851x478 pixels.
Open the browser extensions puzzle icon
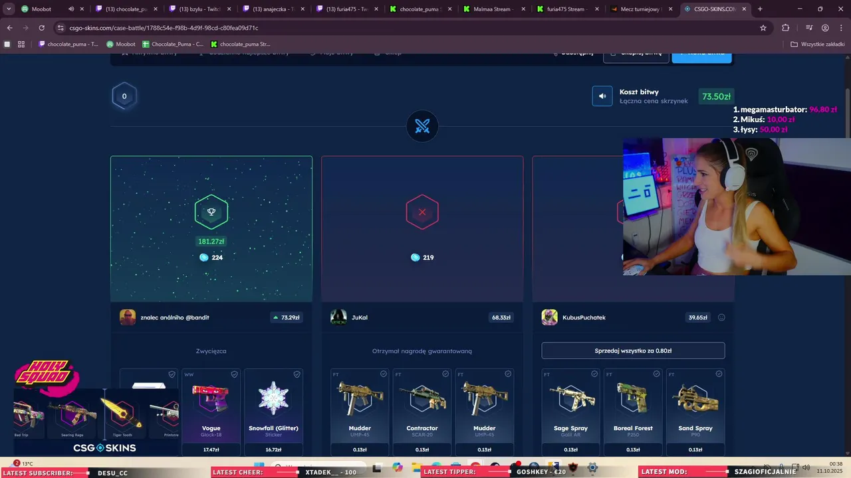pyautogui.click(x=785, y=28)
